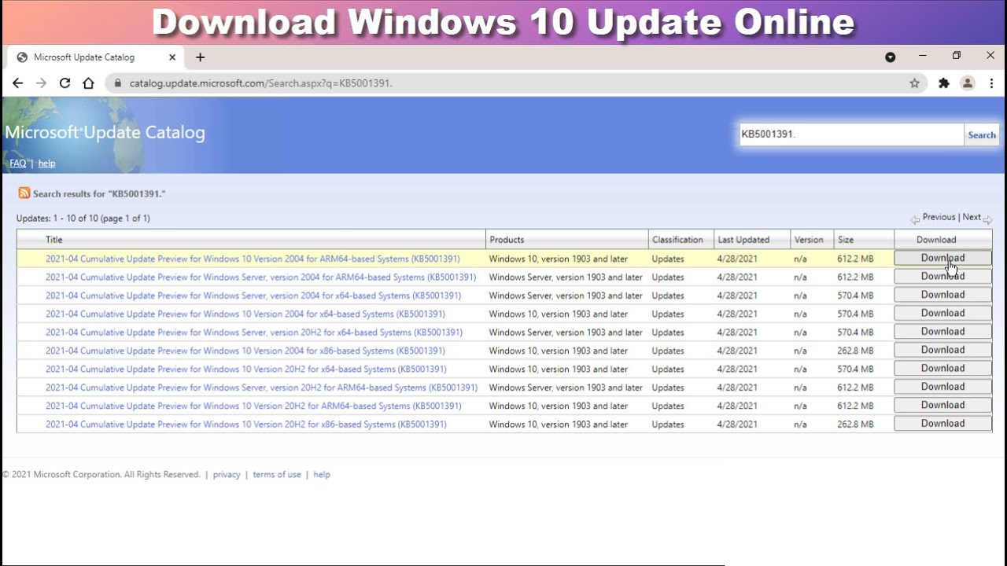Download Windows 10 2004 ARM64 update
Viewport: 1007px width, 566px height.
pos(942,258)
